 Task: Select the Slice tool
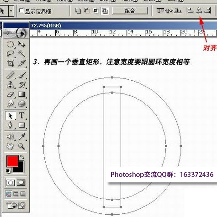(x=21, y=63)
